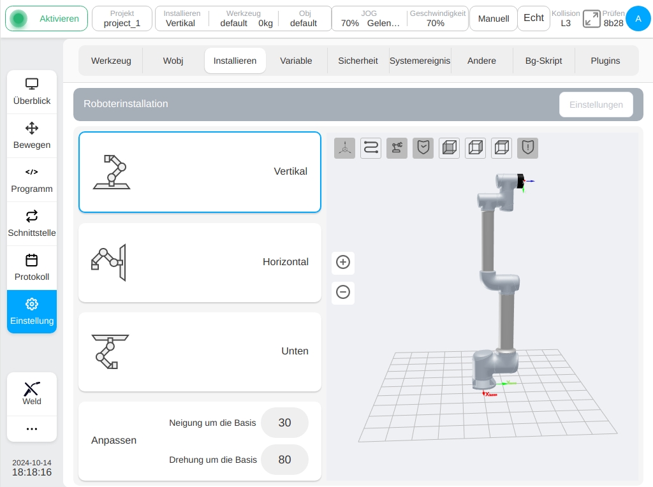Open the Kollision L3 setting
Image resolution: width=653 pixels, height=487 pixels.
566,18
